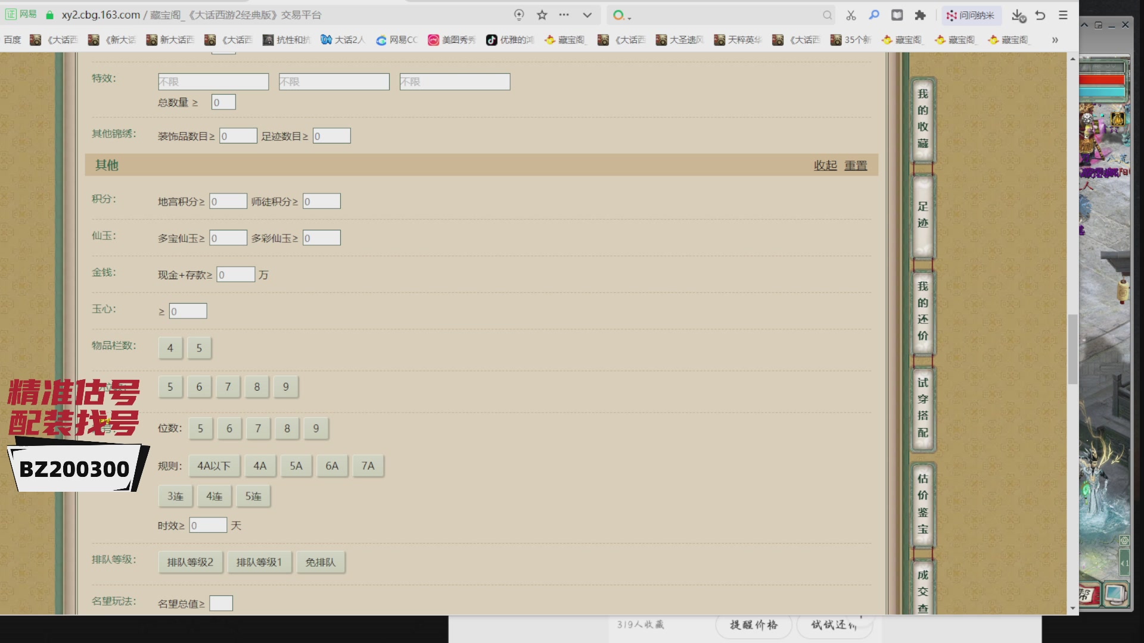Click the 重置 reset link
1144x643 pixels.
pyautogui.click(x=856, y=165)
